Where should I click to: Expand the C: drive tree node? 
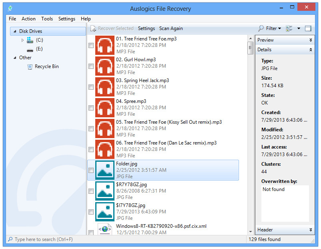pyautogui.click(x=22, y=40)
